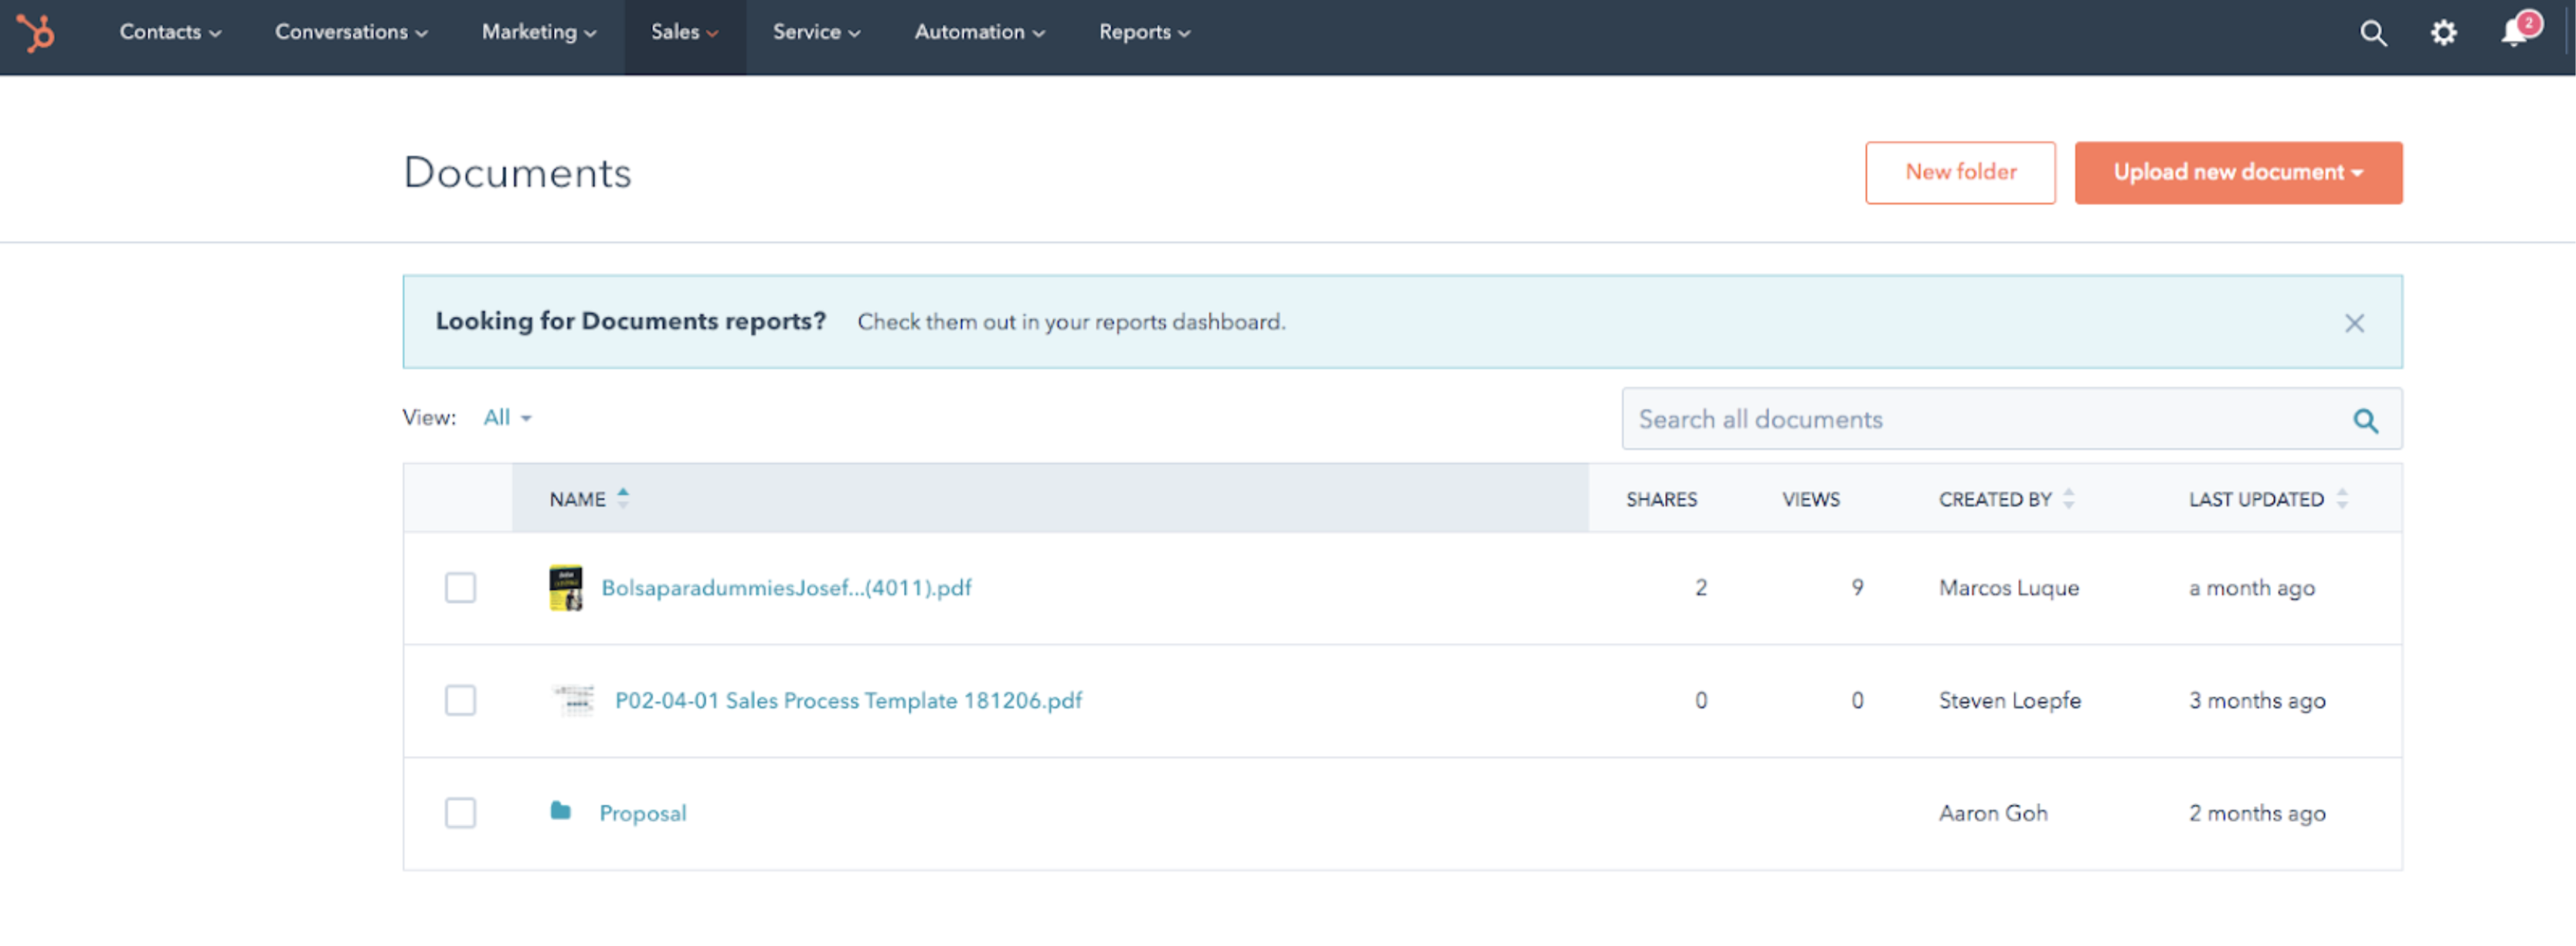Dismiss the Documents reports banner
Screen dimensions: 2576x946
tap(2354, 323)
